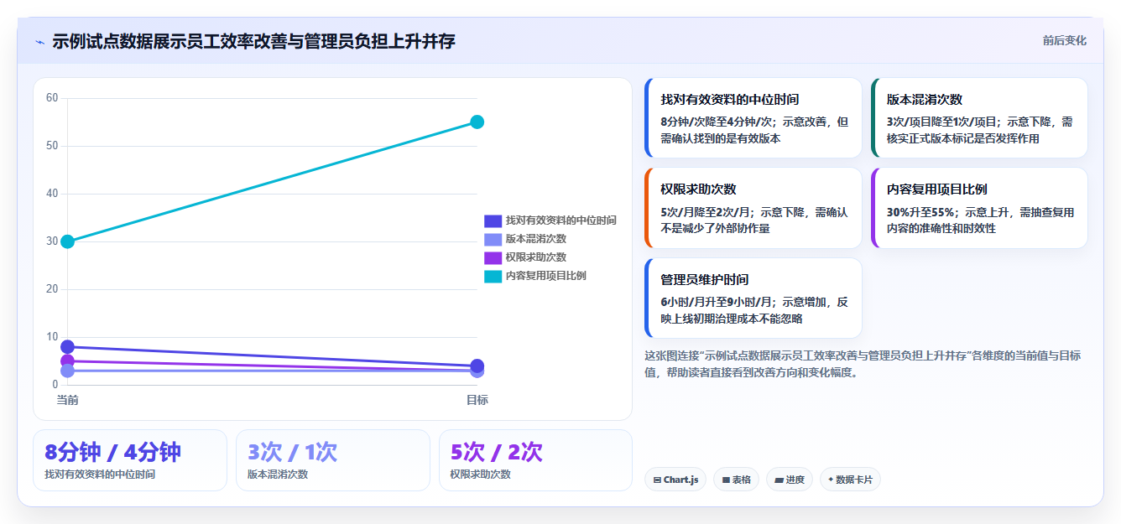Click the indigo 目标 data point at 4

click(x=477, y=366)
